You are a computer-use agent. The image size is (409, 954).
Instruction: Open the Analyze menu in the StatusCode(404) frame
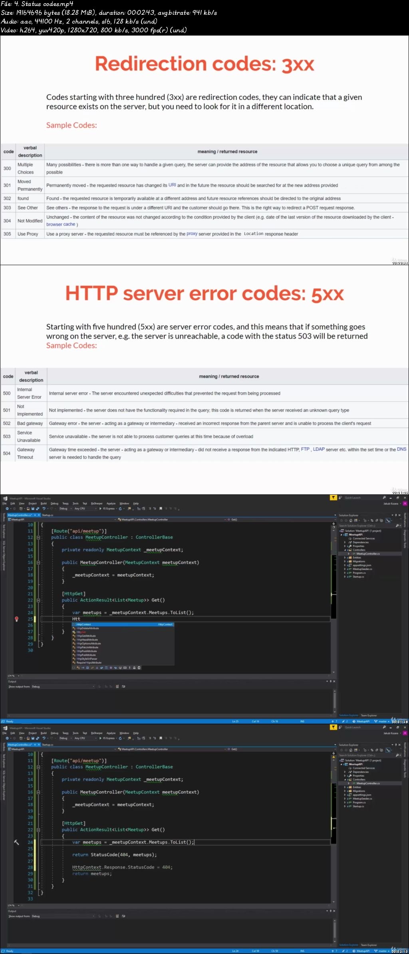(111, 733)
